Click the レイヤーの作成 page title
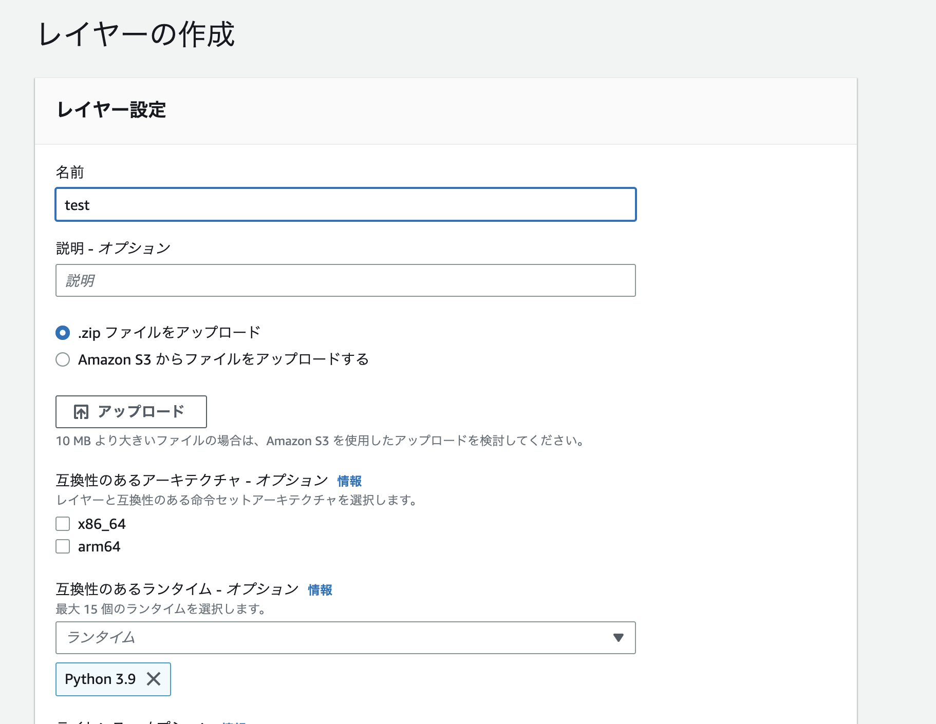 135,35
